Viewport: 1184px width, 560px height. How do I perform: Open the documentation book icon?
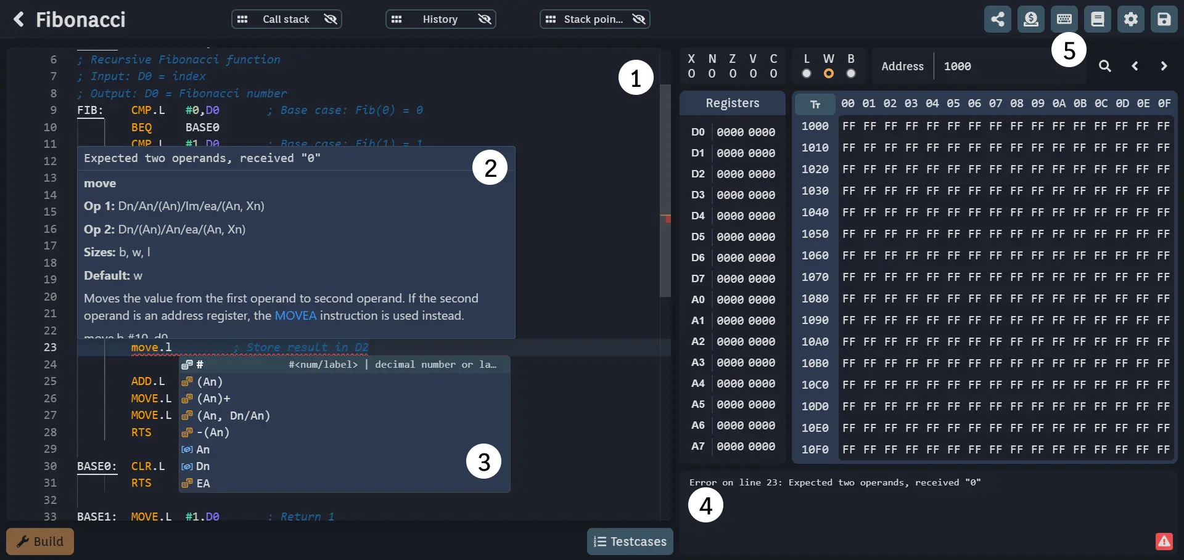click(1098, 19)
